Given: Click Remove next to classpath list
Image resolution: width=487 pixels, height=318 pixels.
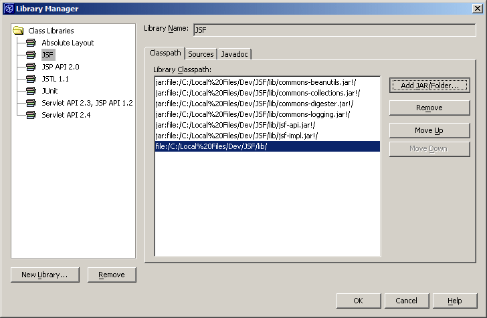Looking at the screenshot, I should click(429, 108).
